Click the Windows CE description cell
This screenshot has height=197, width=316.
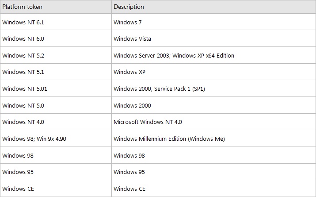tap(213, 189)
